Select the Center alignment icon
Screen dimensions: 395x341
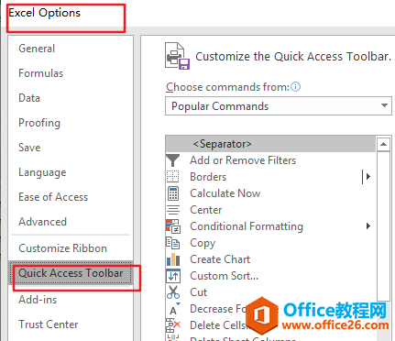tap(173, 210)
